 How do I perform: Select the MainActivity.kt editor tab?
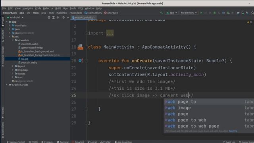point(84,17)
